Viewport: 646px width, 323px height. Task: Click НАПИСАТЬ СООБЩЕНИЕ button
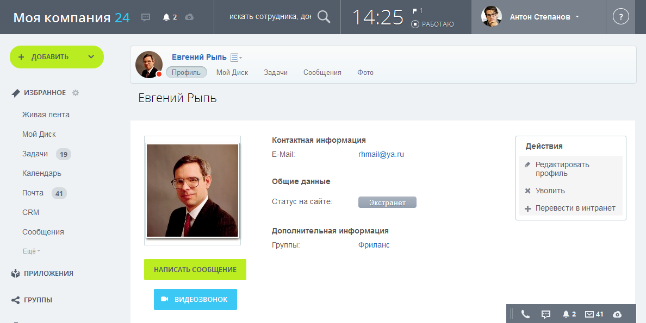[195, 269]
